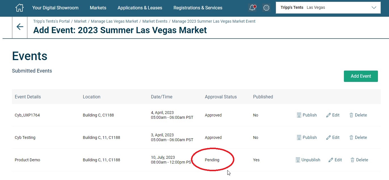The width and height of the screenshot is (389, 180).
Task: Open the settings gear icon
Action: pyautogui.click(x=266, y=8)
